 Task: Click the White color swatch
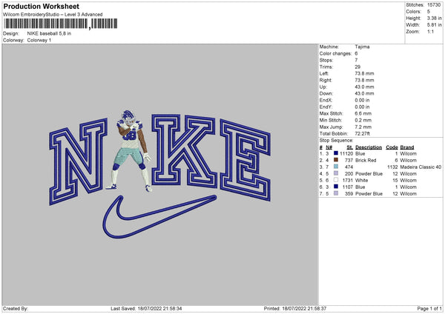point(336,180)
